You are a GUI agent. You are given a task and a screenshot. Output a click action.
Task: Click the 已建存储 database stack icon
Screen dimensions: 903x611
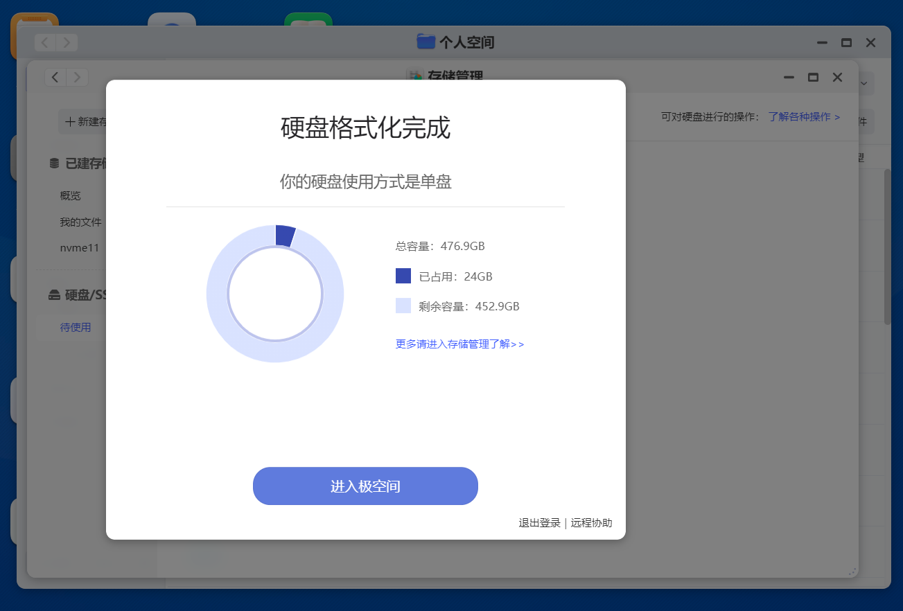54,163
